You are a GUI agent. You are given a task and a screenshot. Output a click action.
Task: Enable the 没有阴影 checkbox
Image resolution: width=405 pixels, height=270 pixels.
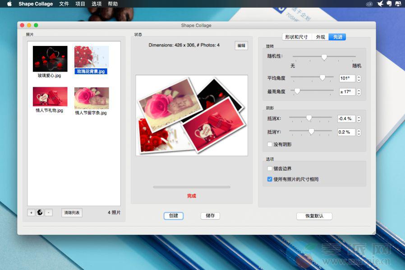[270, 144]
